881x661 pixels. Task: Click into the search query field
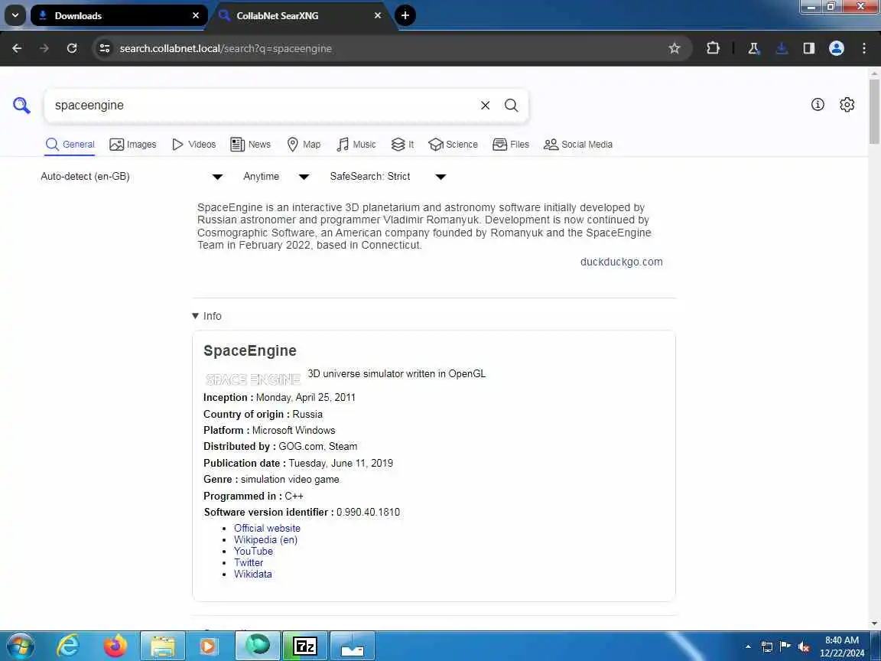click(264, 105)
